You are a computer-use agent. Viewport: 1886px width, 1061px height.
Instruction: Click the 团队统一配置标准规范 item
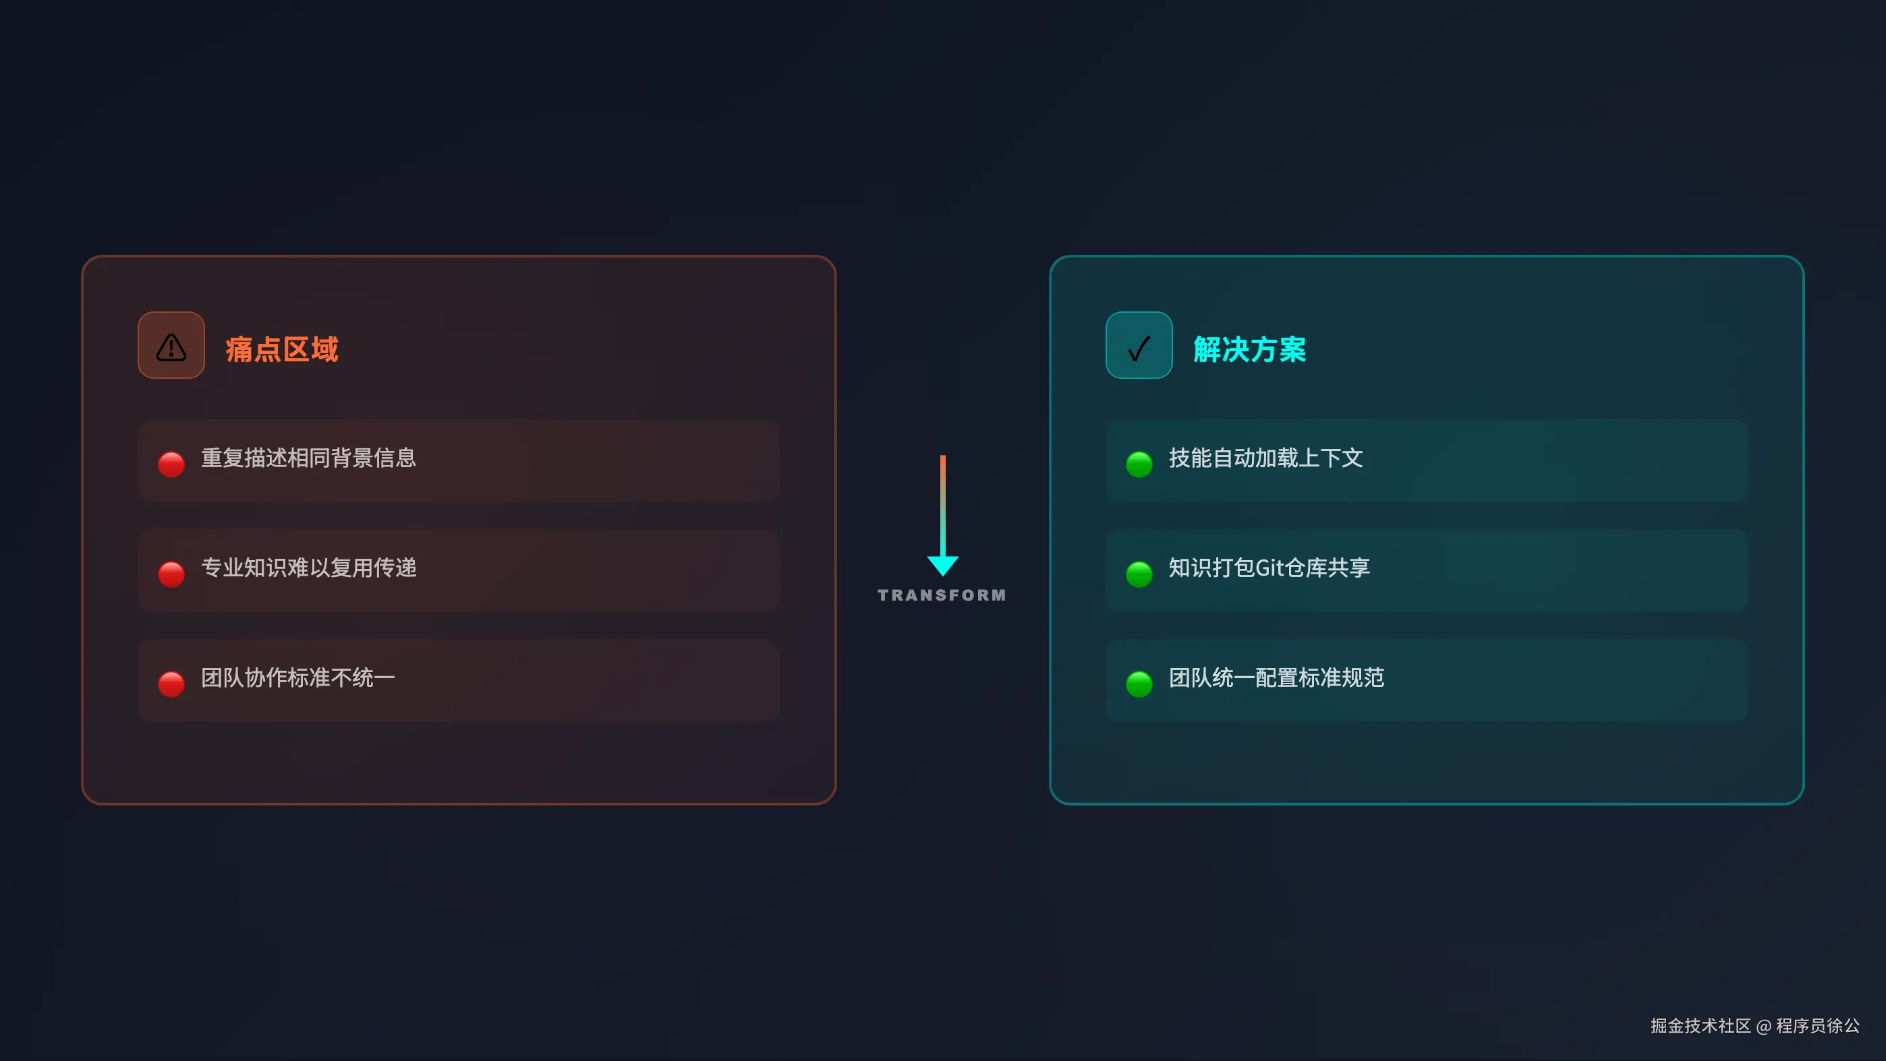[x=1426, y=679]
